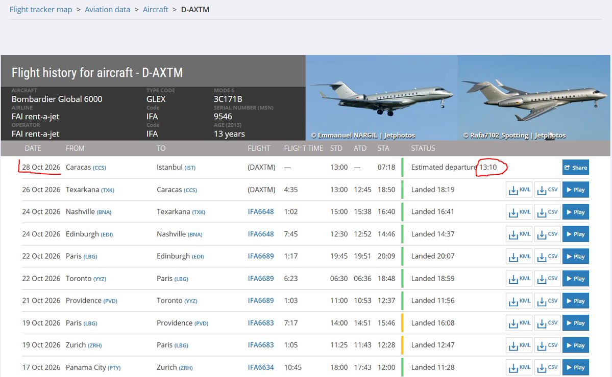612x377 pixels.
Task: Open flight IFA6689 from Toronto to Paris
Action: tap(261, 279)
